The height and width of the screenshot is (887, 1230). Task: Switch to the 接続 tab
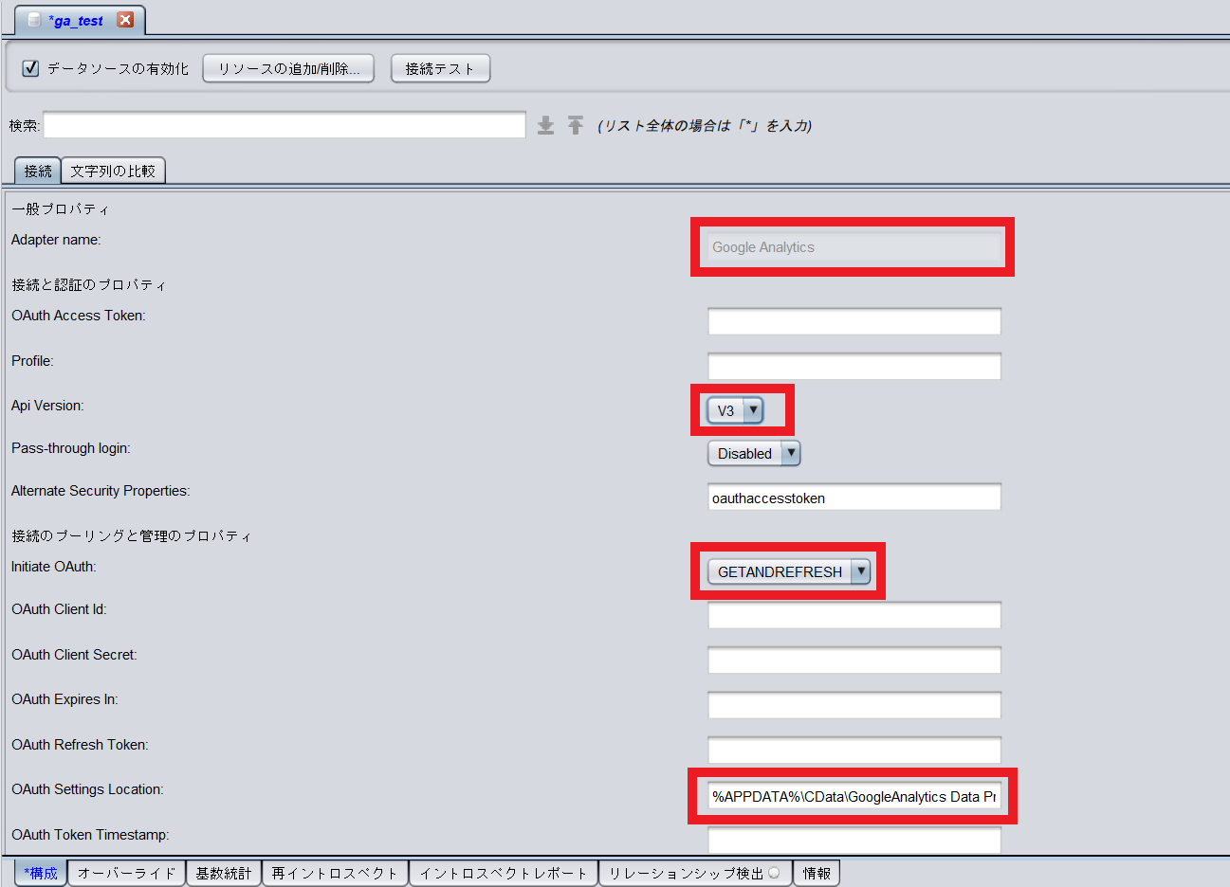coord(38,171)
